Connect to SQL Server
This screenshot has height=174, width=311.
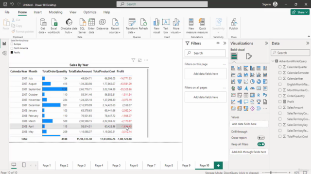(82, 26)
